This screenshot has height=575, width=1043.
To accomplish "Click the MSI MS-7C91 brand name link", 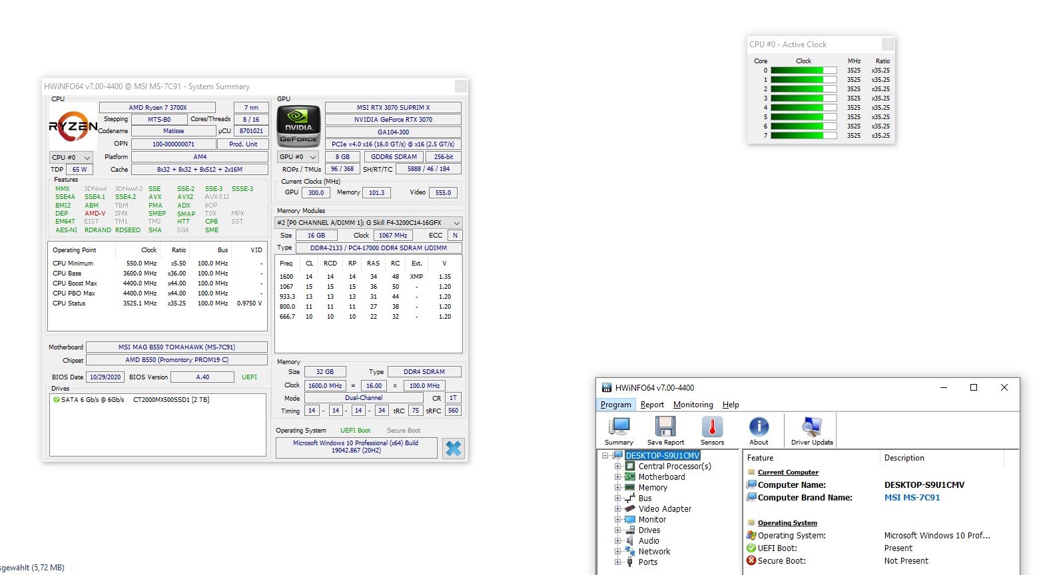I will click(x=912, y=497).
